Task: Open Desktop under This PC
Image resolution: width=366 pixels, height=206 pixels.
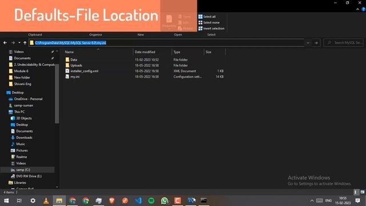Action: [22, 125]
